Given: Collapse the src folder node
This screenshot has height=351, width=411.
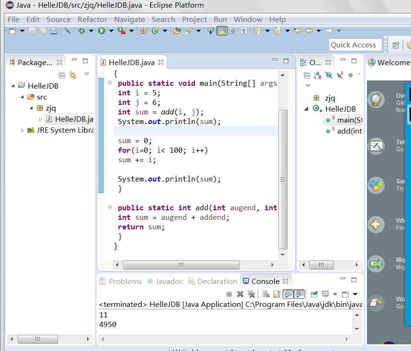Looking at the screenshot, I should point(23,97).
